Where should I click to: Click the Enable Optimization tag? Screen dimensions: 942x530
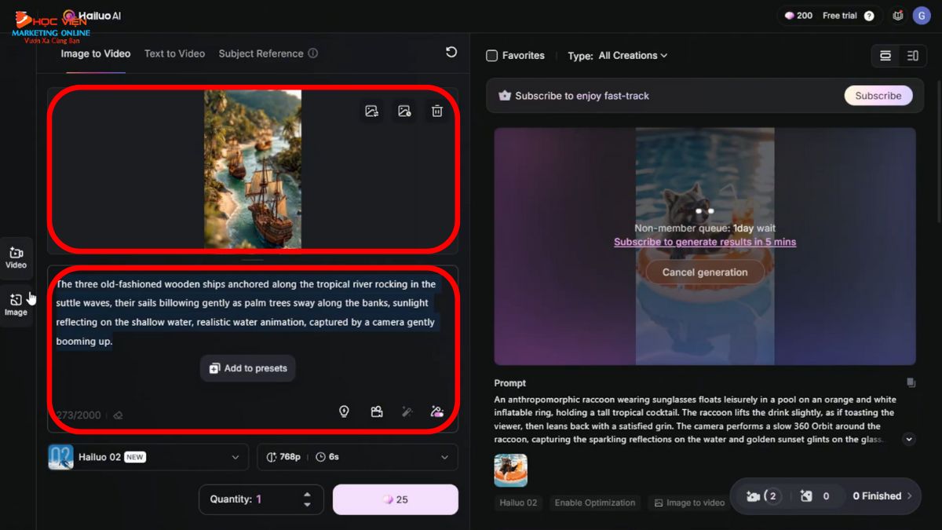coord(595,503)
